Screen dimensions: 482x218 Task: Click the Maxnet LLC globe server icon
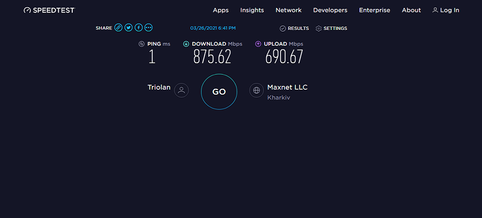tap(256, 90)
